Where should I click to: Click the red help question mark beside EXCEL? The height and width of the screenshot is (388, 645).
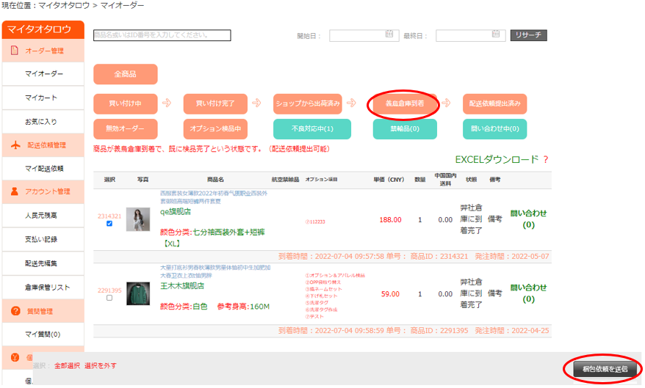(546, 159)
